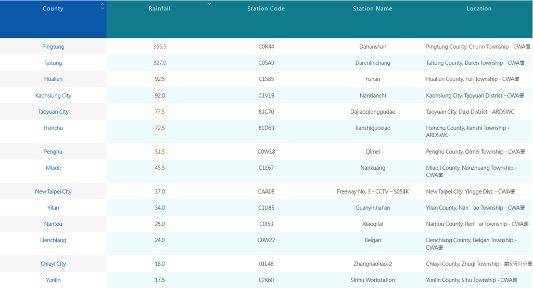Open the Hualien county link

pos(53,79)
